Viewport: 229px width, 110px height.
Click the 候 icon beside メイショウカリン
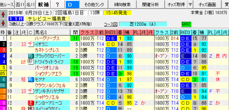pyautogui.click(x=31, y=109)
